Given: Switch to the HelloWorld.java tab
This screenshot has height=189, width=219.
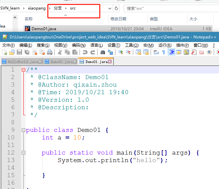Looking at the screenshot, I should tap(22, 62).
